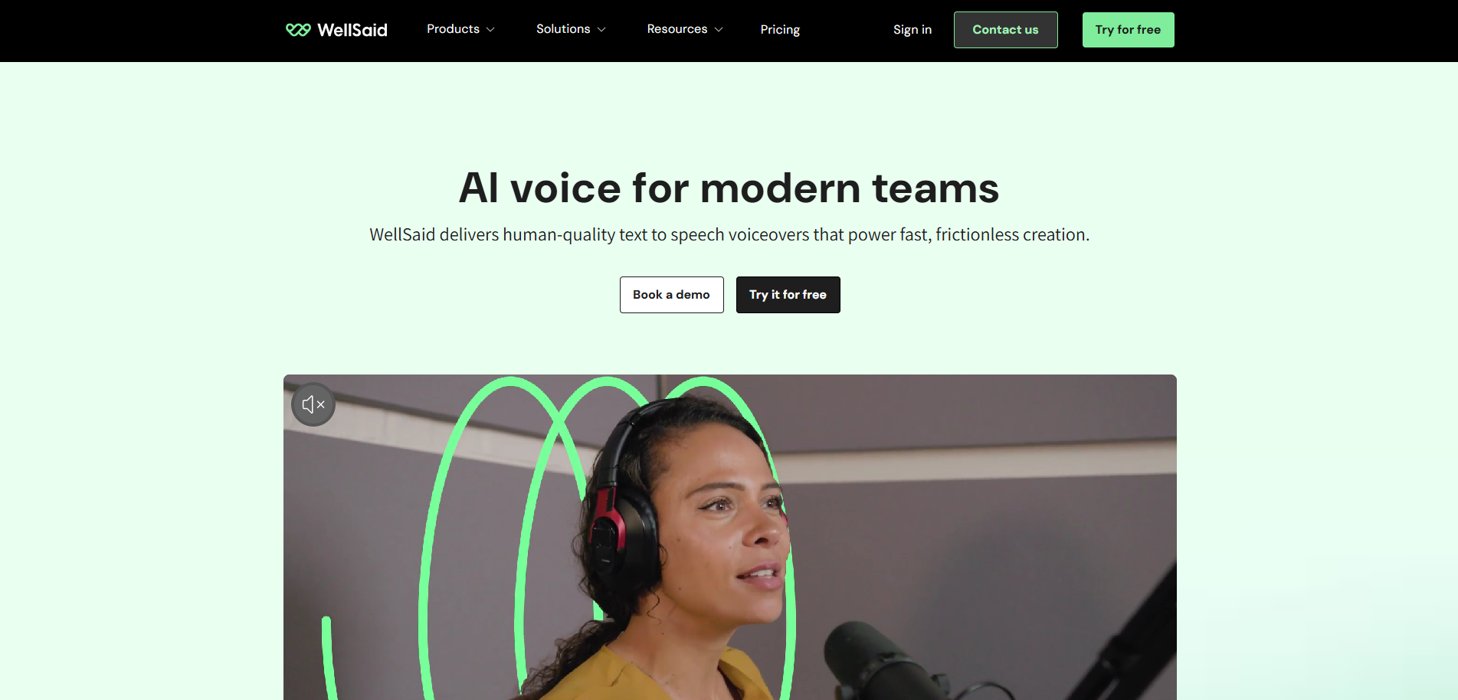The image size is (1458, 700).
Task: Go to the Pricing page
Action: pos(780,30)
